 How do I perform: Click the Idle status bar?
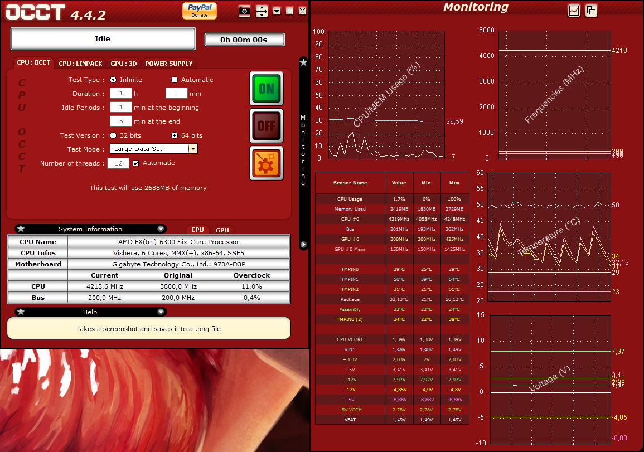pos(103,39)
